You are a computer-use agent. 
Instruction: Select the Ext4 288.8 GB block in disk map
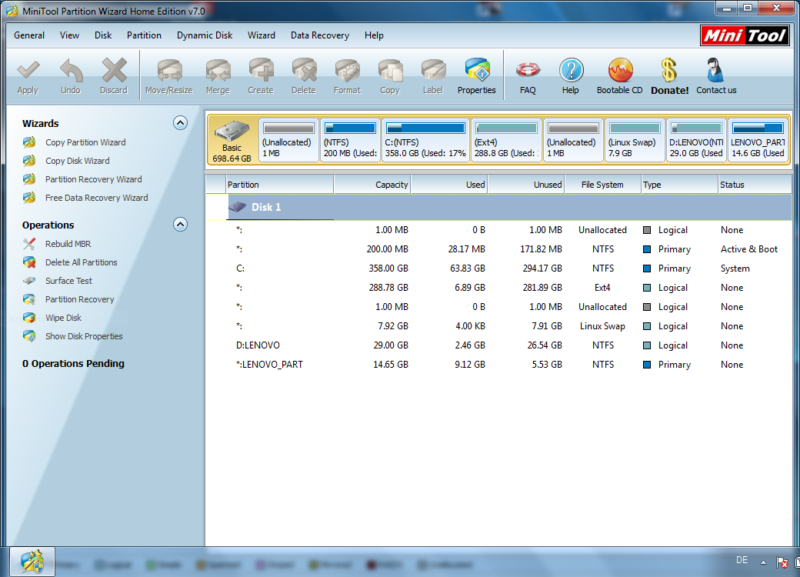click(506, 140)
